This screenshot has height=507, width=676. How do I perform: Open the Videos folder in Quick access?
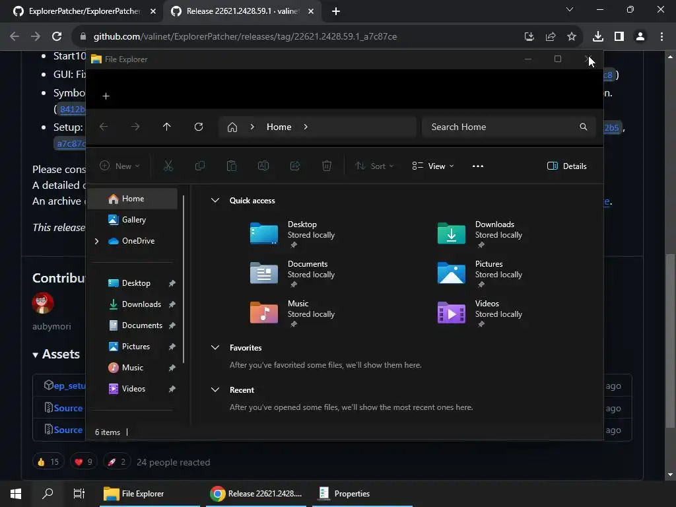[x=480, y=313]
